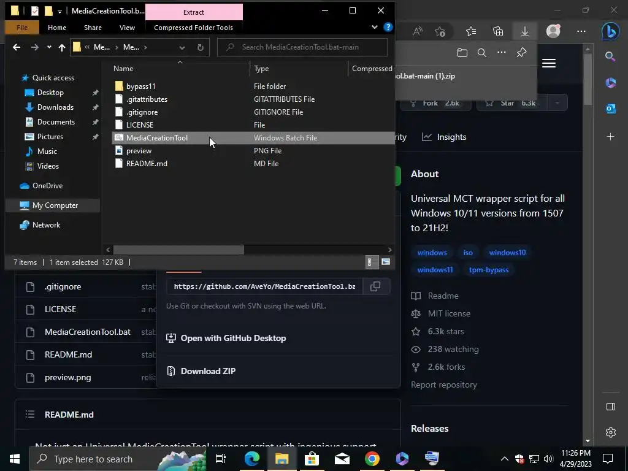Go up one folder level
The height and width of the screenshot is (471, 628).
click(62, 47)
